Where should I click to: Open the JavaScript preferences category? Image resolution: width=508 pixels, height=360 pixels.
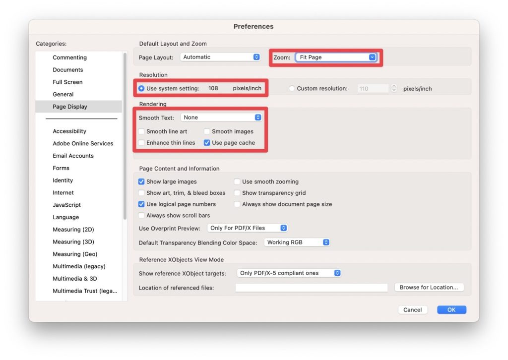(66, 205)
